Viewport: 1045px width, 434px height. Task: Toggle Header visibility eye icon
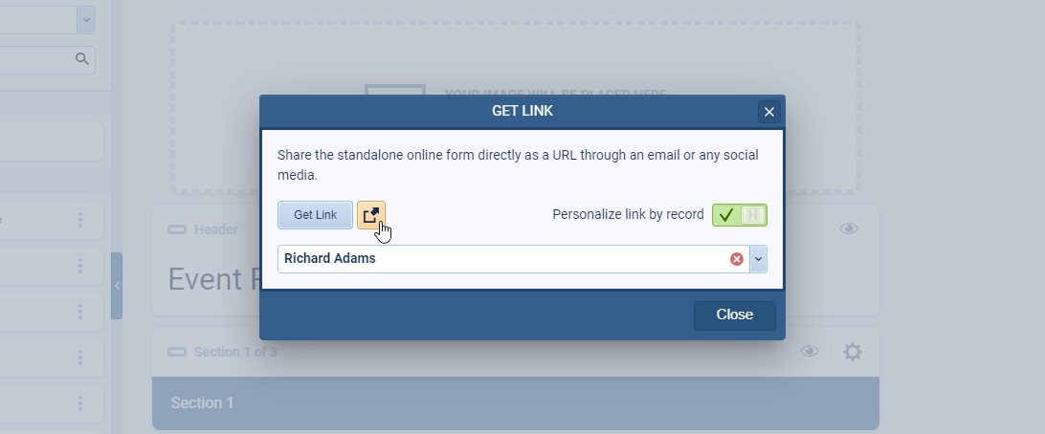click(848, 228)
